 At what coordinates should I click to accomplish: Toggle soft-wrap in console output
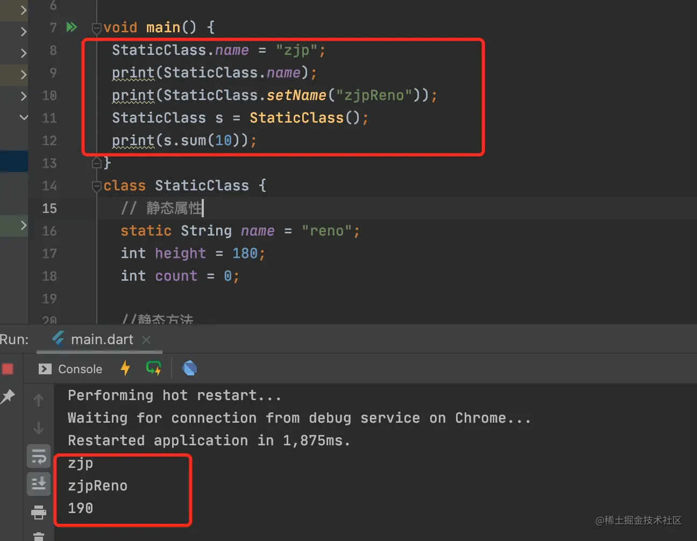(x=38, y=456)
